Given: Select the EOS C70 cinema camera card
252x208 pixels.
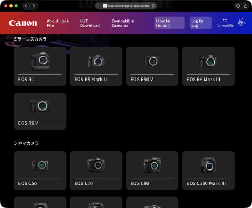Looking at the screenshot, I should pos(96,171).
